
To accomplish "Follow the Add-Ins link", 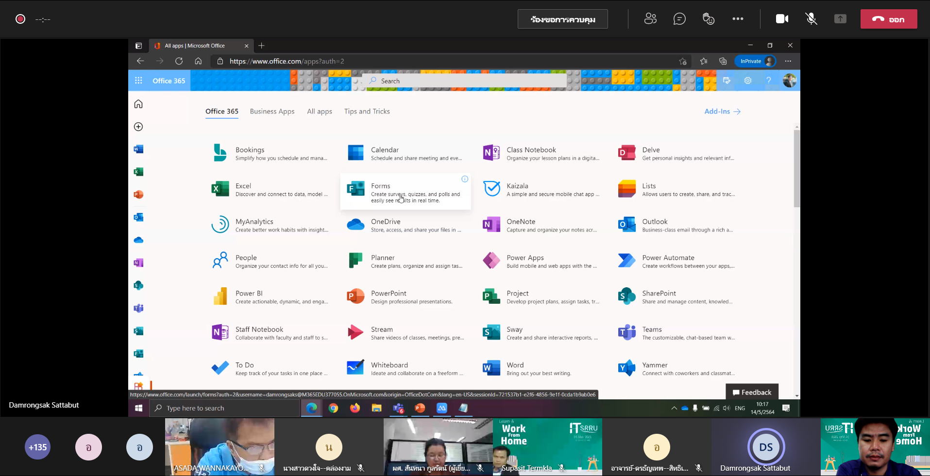I will coord(722,111).
